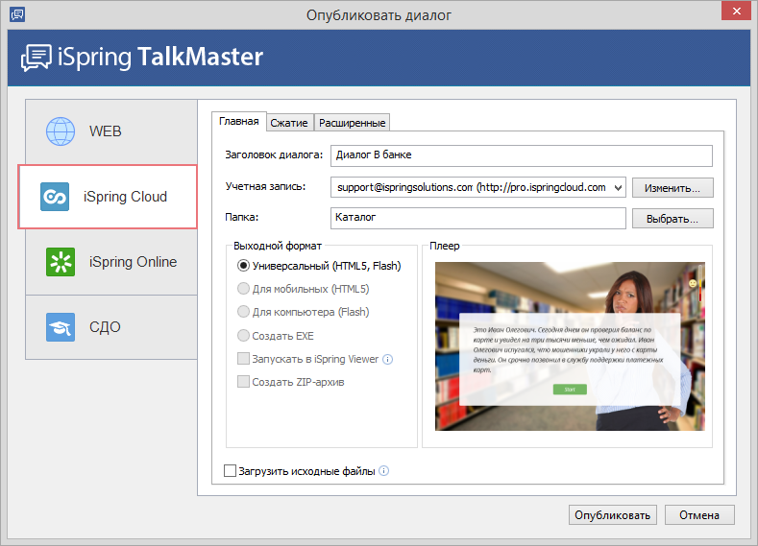
Task: Choose the iSpring Online destination label
Action: pyautogui.click(x=133, y=262)
